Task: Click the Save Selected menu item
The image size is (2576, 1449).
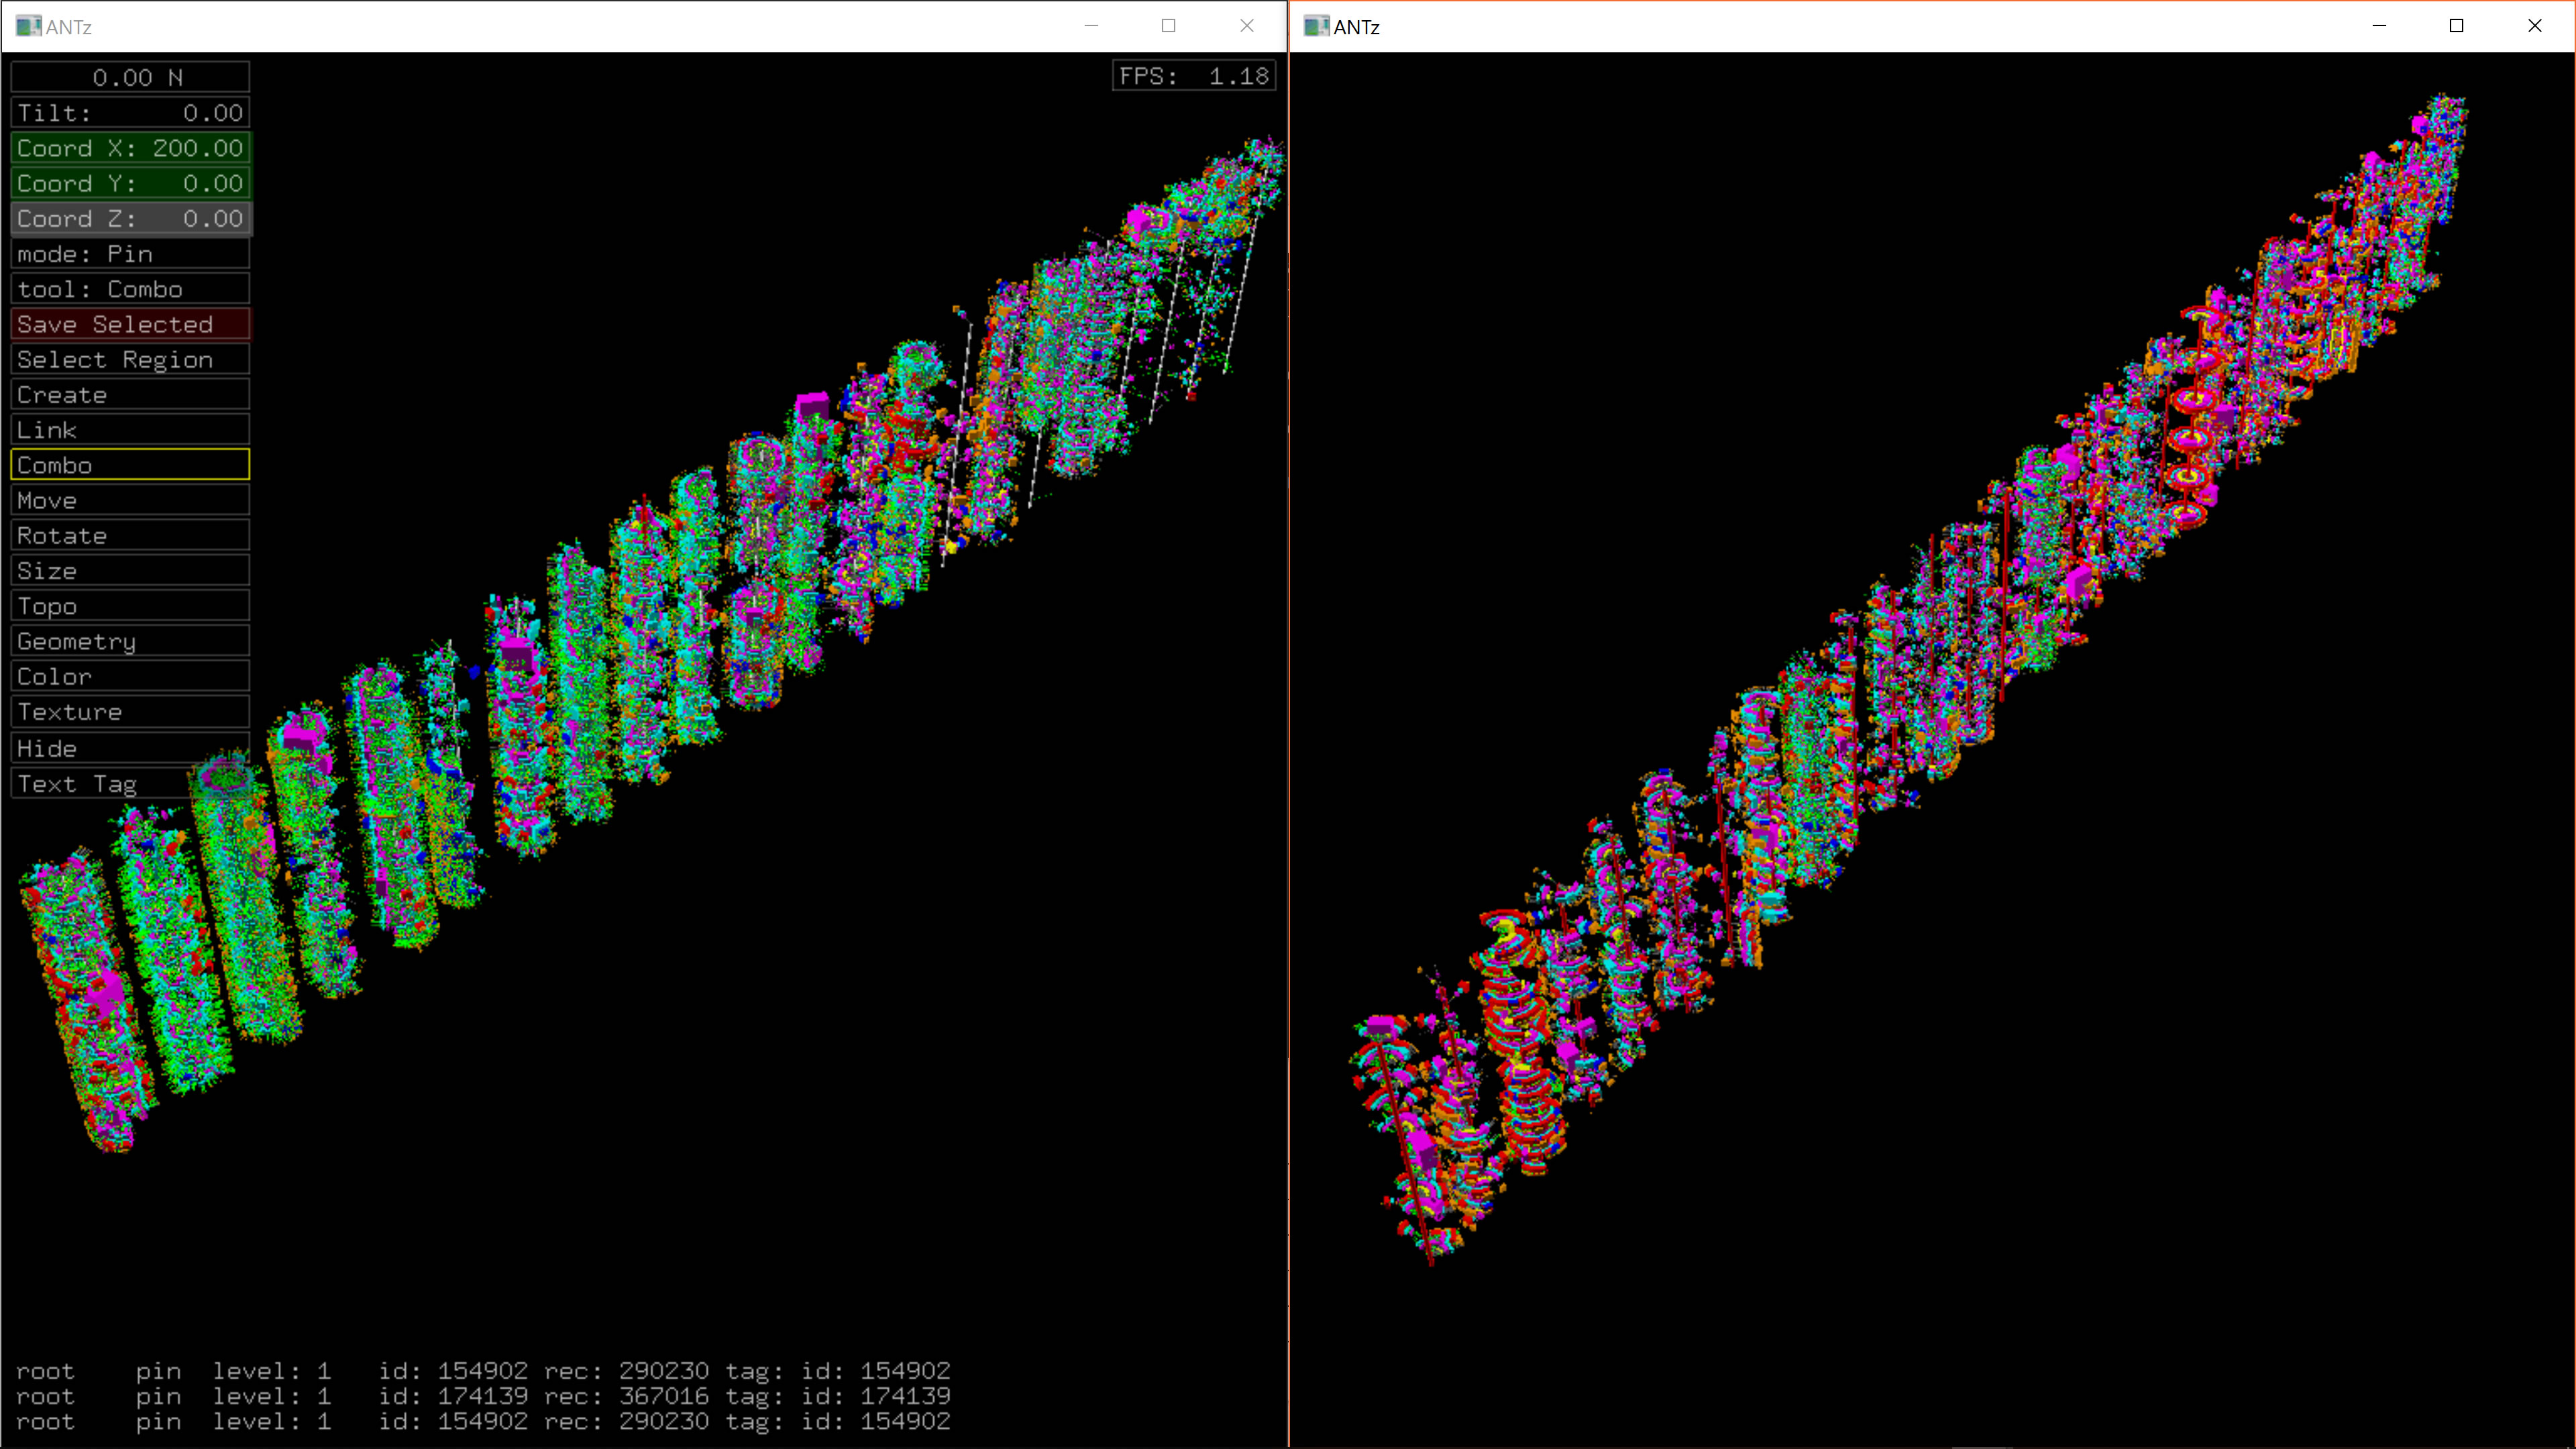Action: [x=130, y=324]
